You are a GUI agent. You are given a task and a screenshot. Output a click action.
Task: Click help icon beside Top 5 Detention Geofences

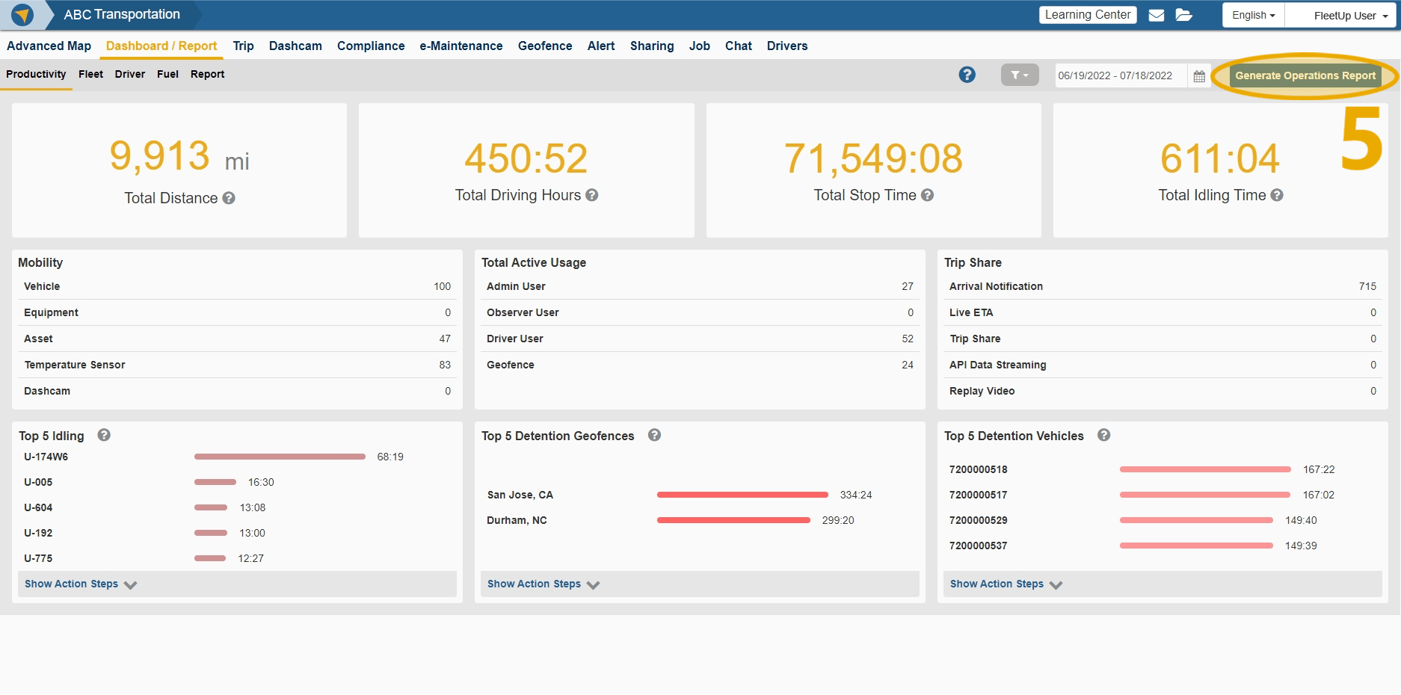(x=654, y=435)
